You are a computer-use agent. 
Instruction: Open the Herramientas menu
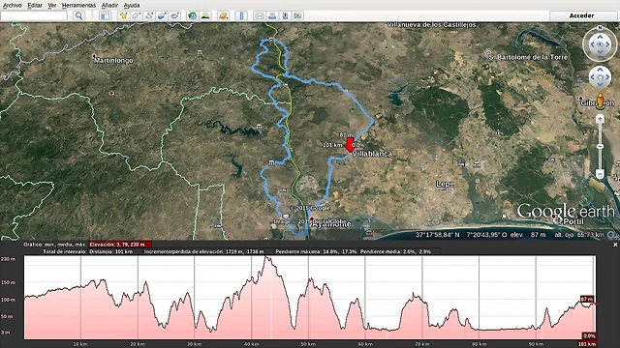click(78, 5)
